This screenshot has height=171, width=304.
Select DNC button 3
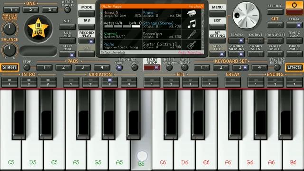click(x=50, y=9)
